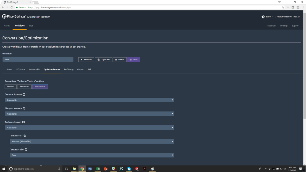Switch to the Re-Timing tab
Viewport: 306px width, 172px height.
point(69,69)
